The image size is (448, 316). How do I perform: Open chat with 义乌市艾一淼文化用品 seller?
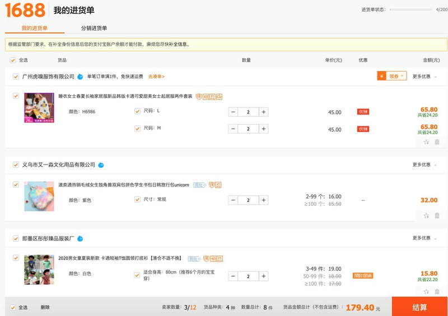[x=101, y=165]
